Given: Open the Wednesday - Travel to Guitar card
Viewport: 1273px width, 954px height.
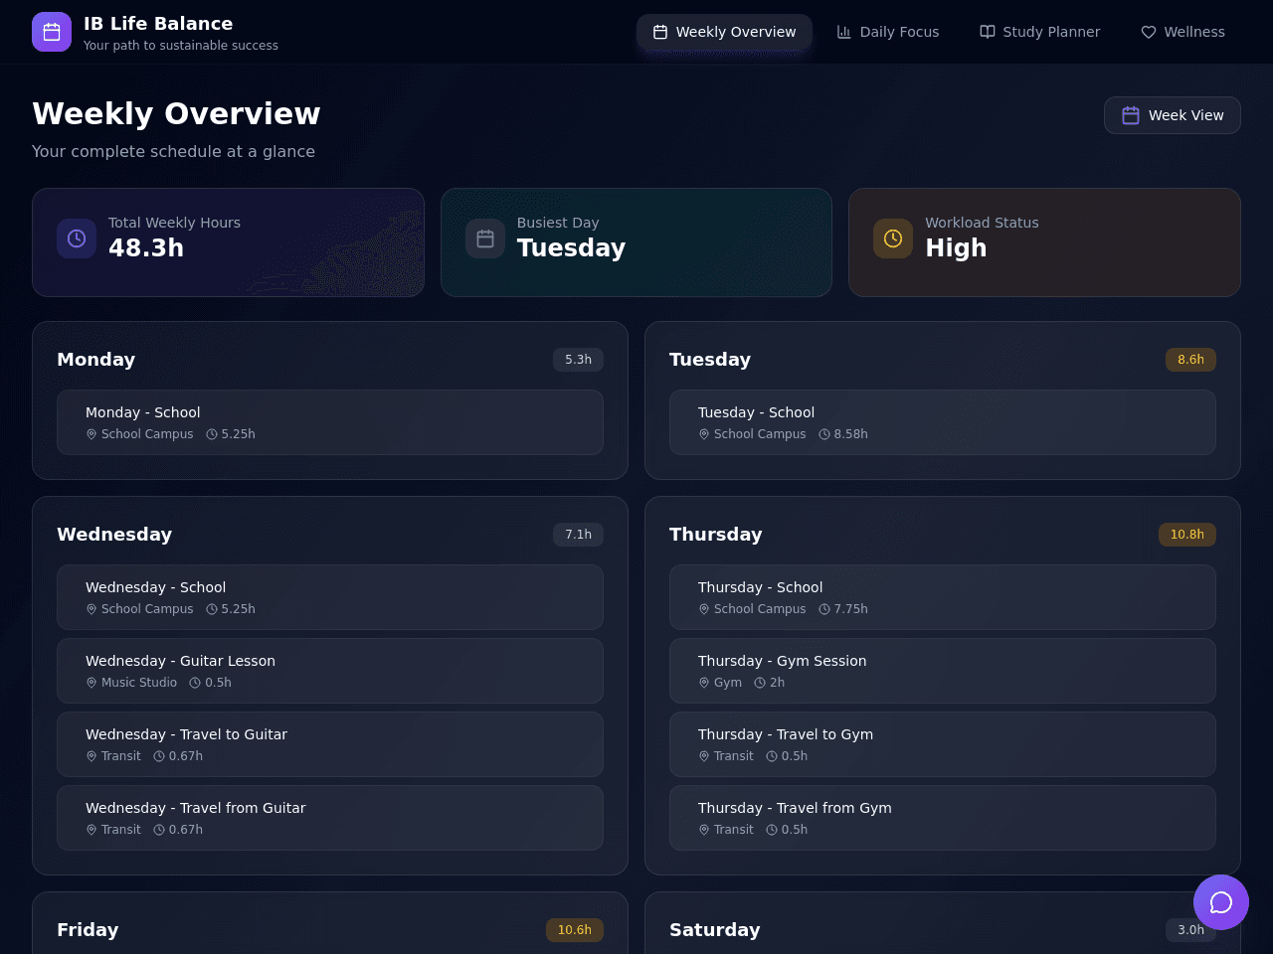Looking at the screenshot, I should (x=330, y=744).
